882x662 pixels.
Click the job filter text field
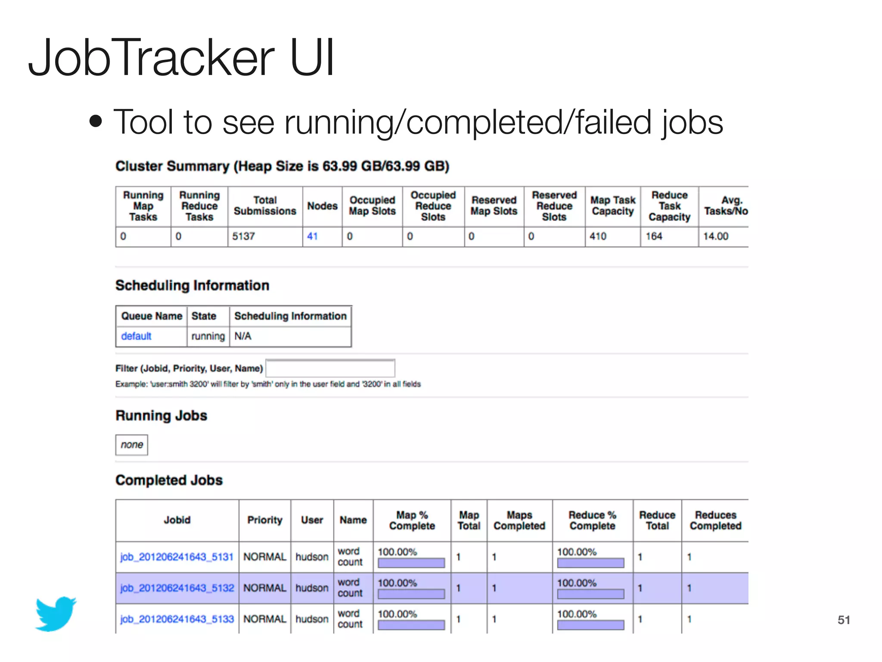tap(330, 368)
